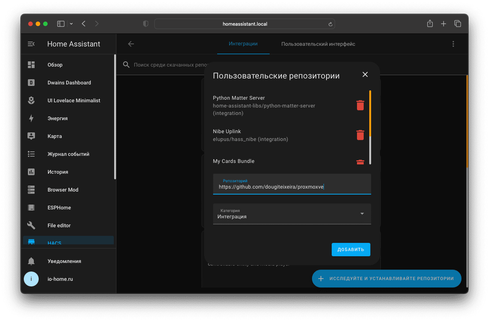Go to the Энергия panel
This screenshot has height=321, width=489.
click(57, 118)
